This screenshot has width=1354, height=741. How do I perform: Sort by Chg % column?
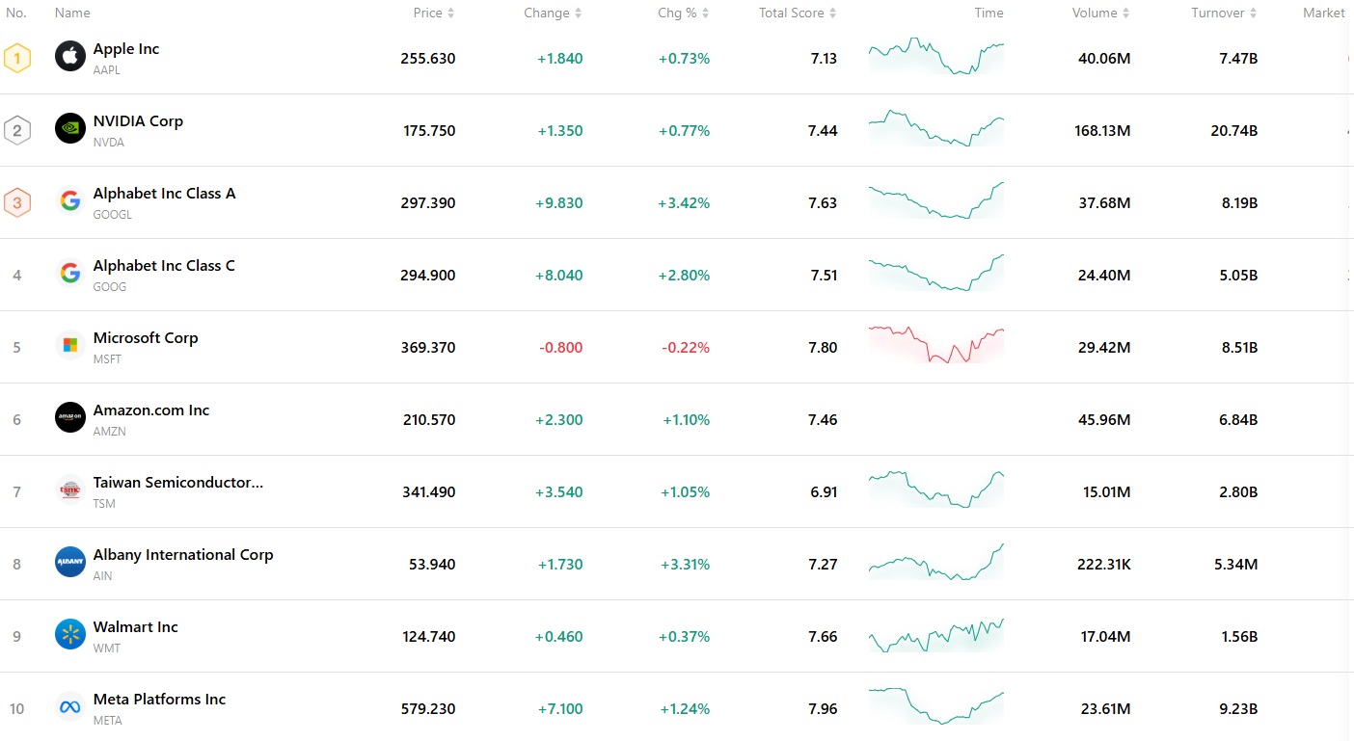click(x=683, y=13)
